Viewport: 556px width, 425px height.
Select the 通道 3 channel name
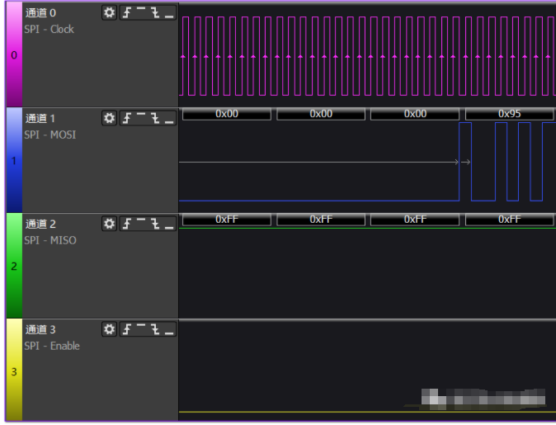(x=40, y=329)
